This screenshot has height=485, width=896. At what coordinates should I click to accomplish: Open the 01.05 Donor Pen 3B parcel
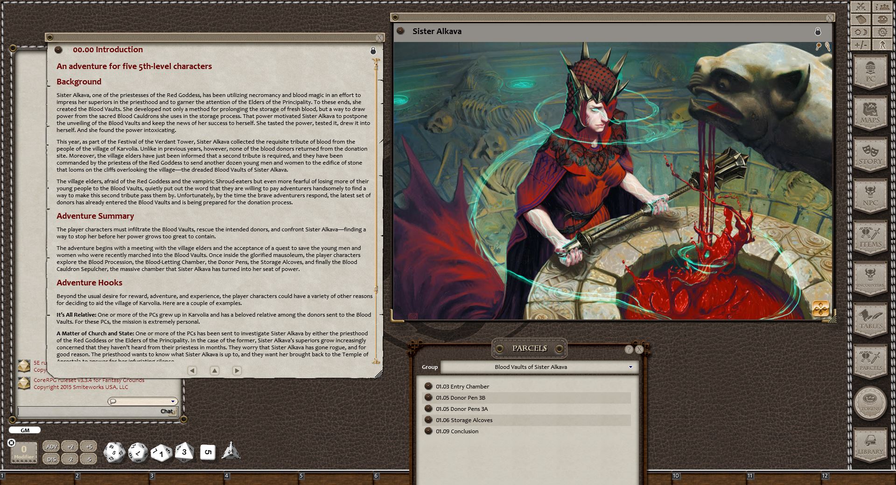[x=527, y=398]
